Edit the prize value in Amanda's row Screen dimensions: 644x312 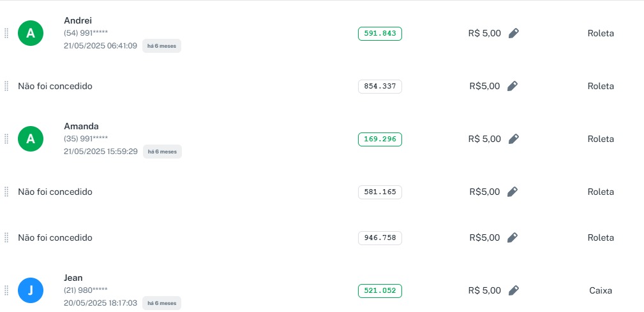click(514, 139)
